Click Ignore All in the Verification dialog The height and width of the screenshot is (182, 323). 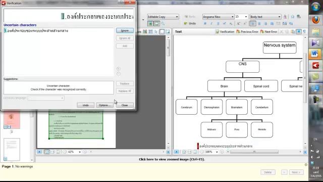(125, 38)
